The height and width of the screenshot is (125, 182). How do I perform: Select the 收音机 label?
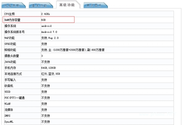click(9, 86)
